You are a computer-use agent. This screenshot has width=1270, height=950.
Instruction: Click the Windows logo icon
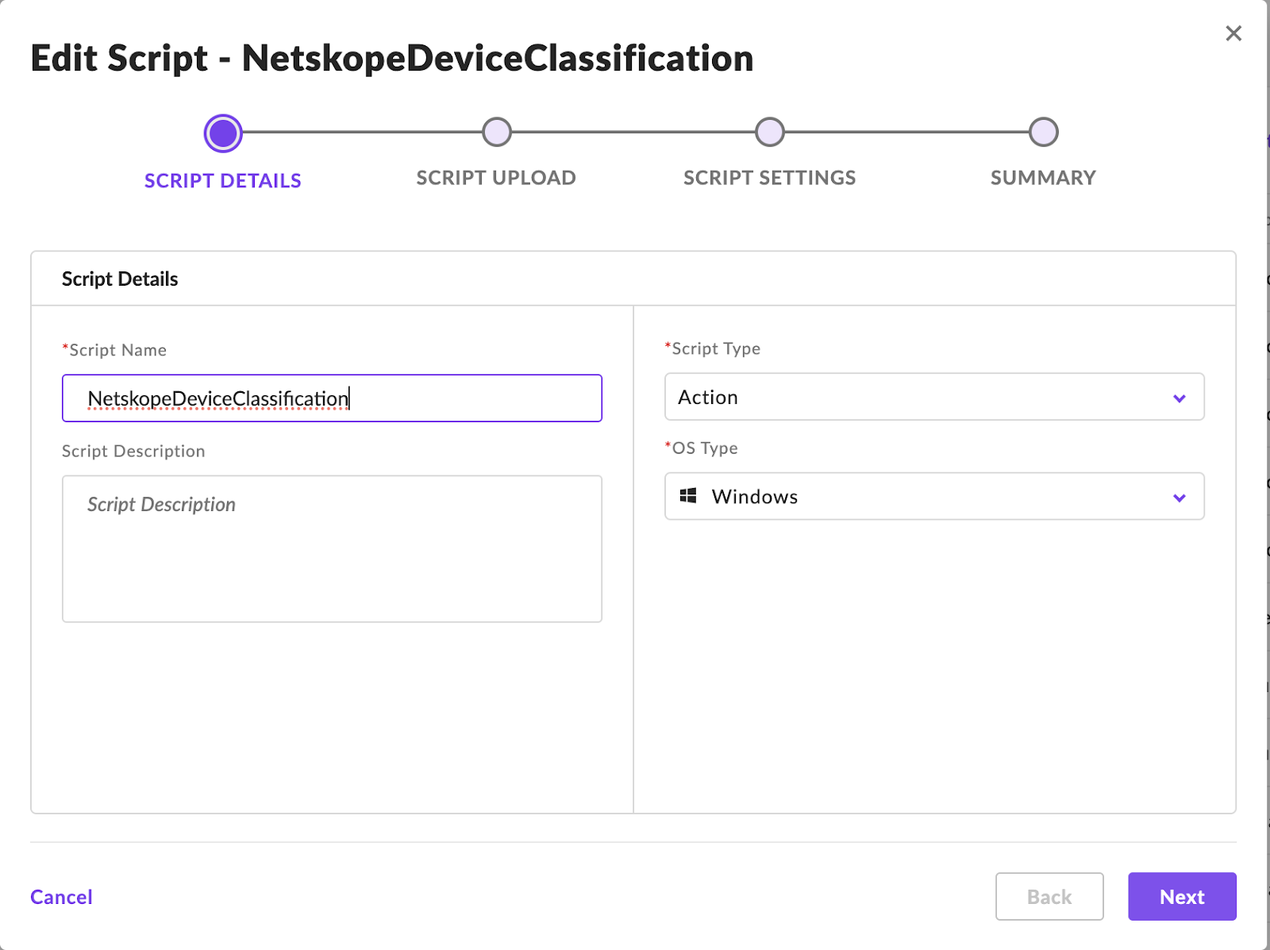point(688,496)
